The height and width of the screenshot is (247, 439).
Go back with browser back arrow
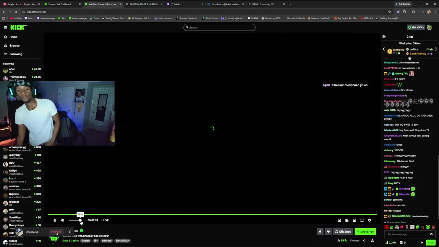(x=4, y=12)
